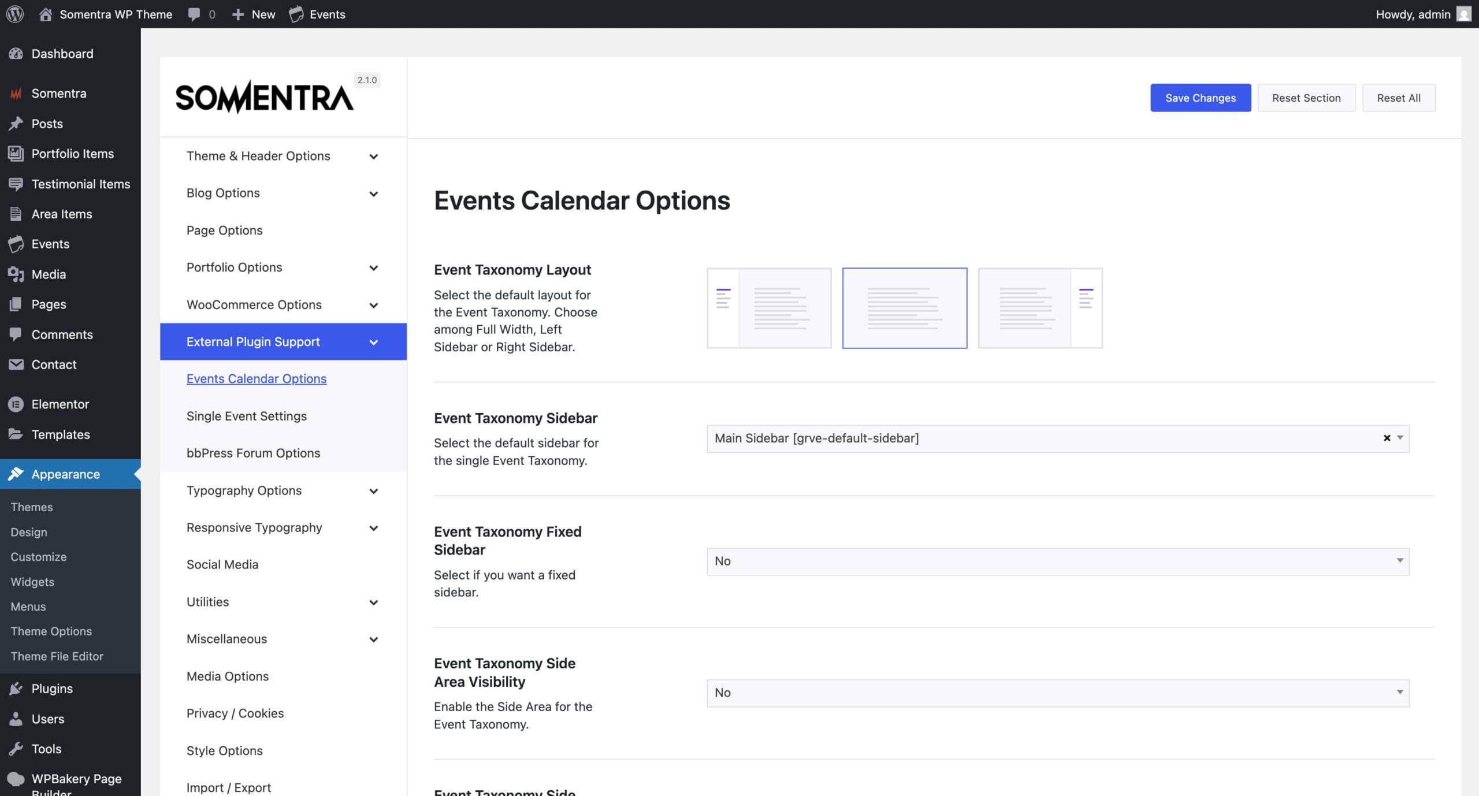Viewport: 1479px width, 796px height.
Task: Expand Typography Options chevron
Action: 374,491
